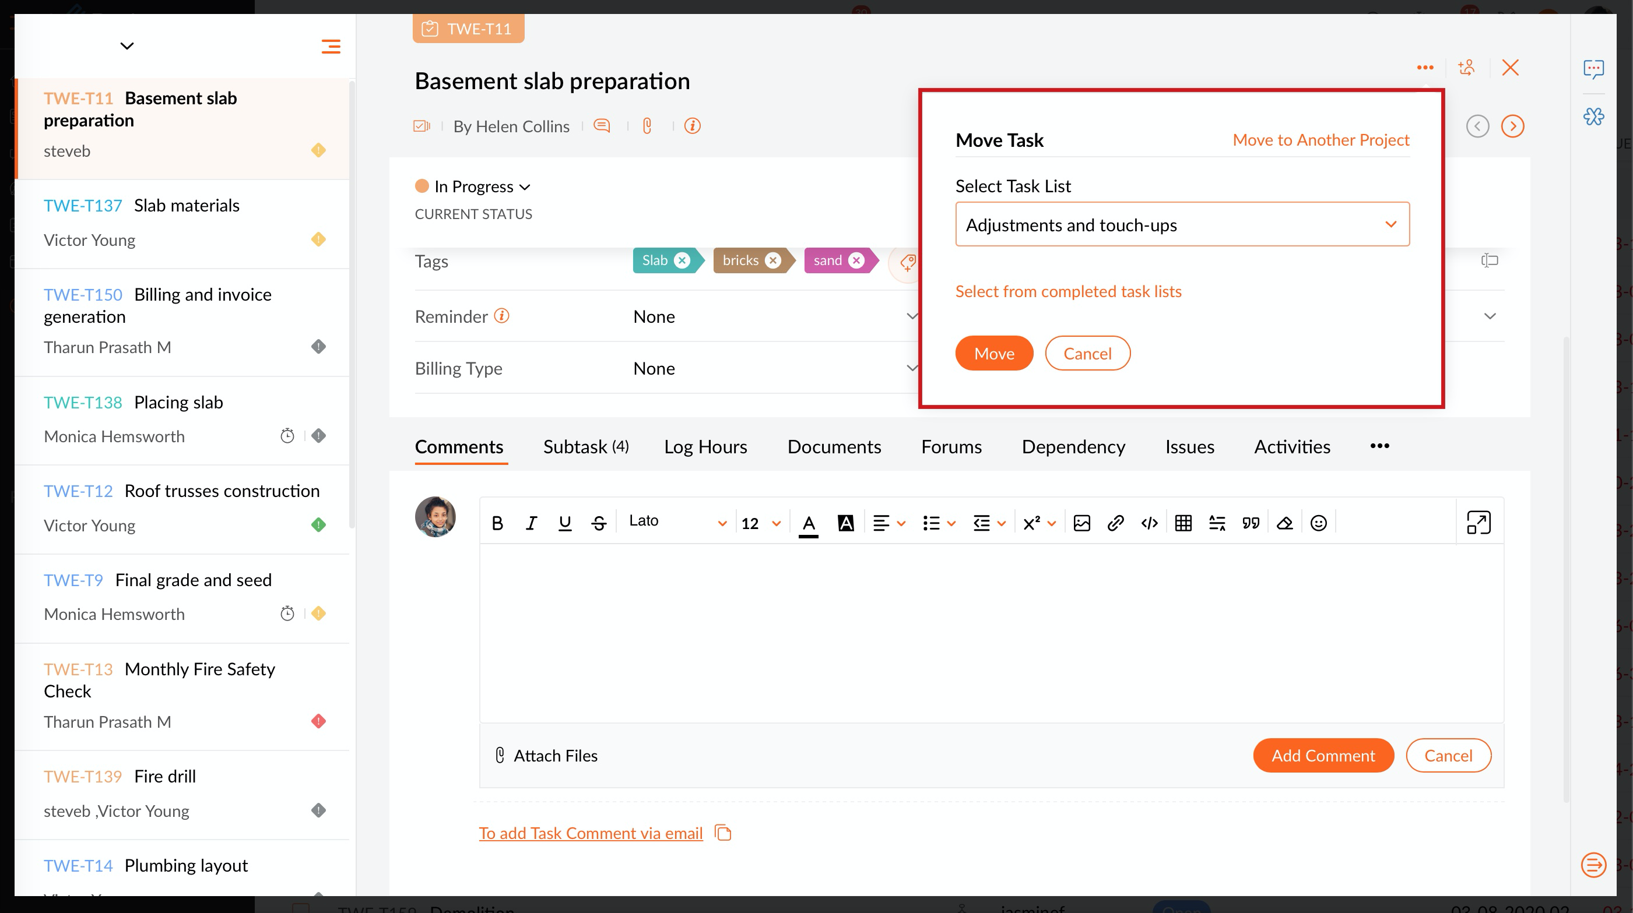Open the Lato font family dropdown
1633x913 pixels.
[x=676, y=522]
